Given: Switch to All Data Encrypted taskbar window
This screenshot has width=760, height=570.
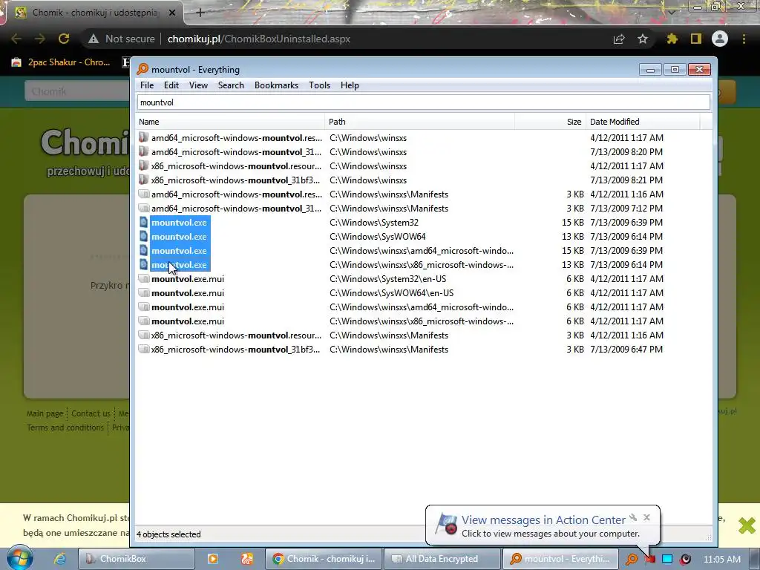Looking at the screenshot, I should pyautogui.click(x=442, y=559).
